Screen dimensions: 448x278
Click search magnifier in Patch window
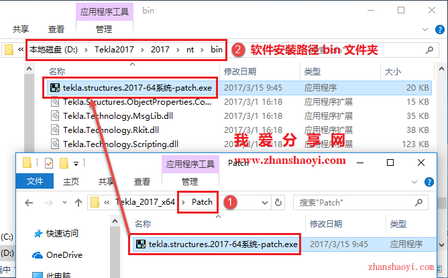[418, 203]
